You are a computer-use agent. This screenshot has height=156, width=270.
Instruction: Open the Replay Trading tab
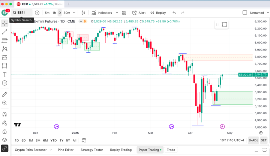point(121,150)
